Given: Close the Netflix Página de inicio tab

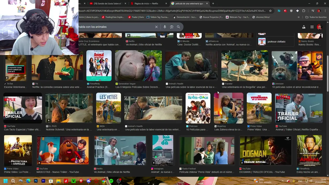Looking at the screenshot, I should coord(166,4).
